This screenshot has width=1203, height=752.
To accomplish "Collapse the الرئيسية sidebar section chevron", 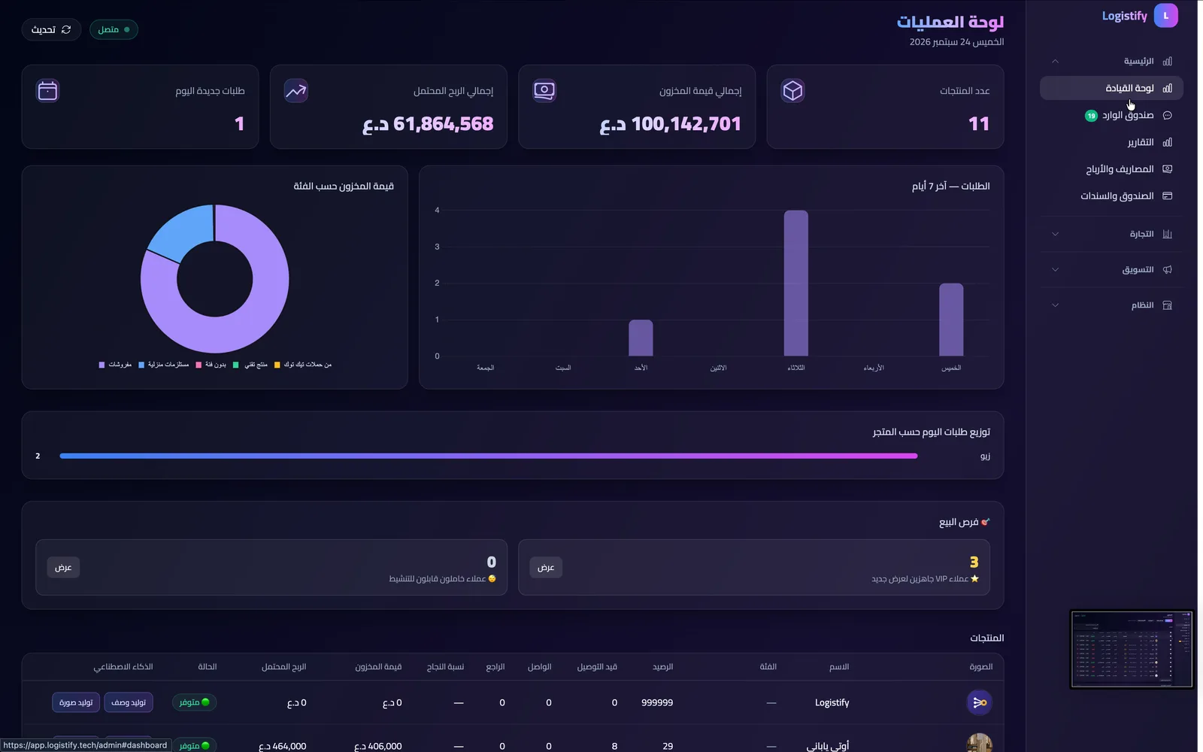I will coord(1055,61).
